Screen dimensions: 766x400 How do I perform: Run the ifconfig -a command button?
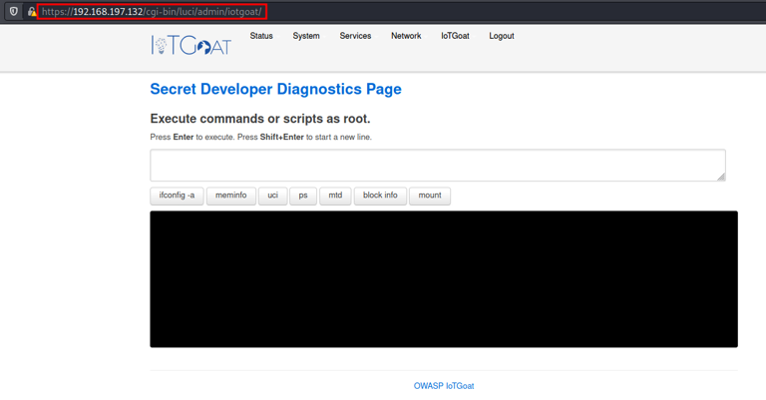click(x=177, y=196)
